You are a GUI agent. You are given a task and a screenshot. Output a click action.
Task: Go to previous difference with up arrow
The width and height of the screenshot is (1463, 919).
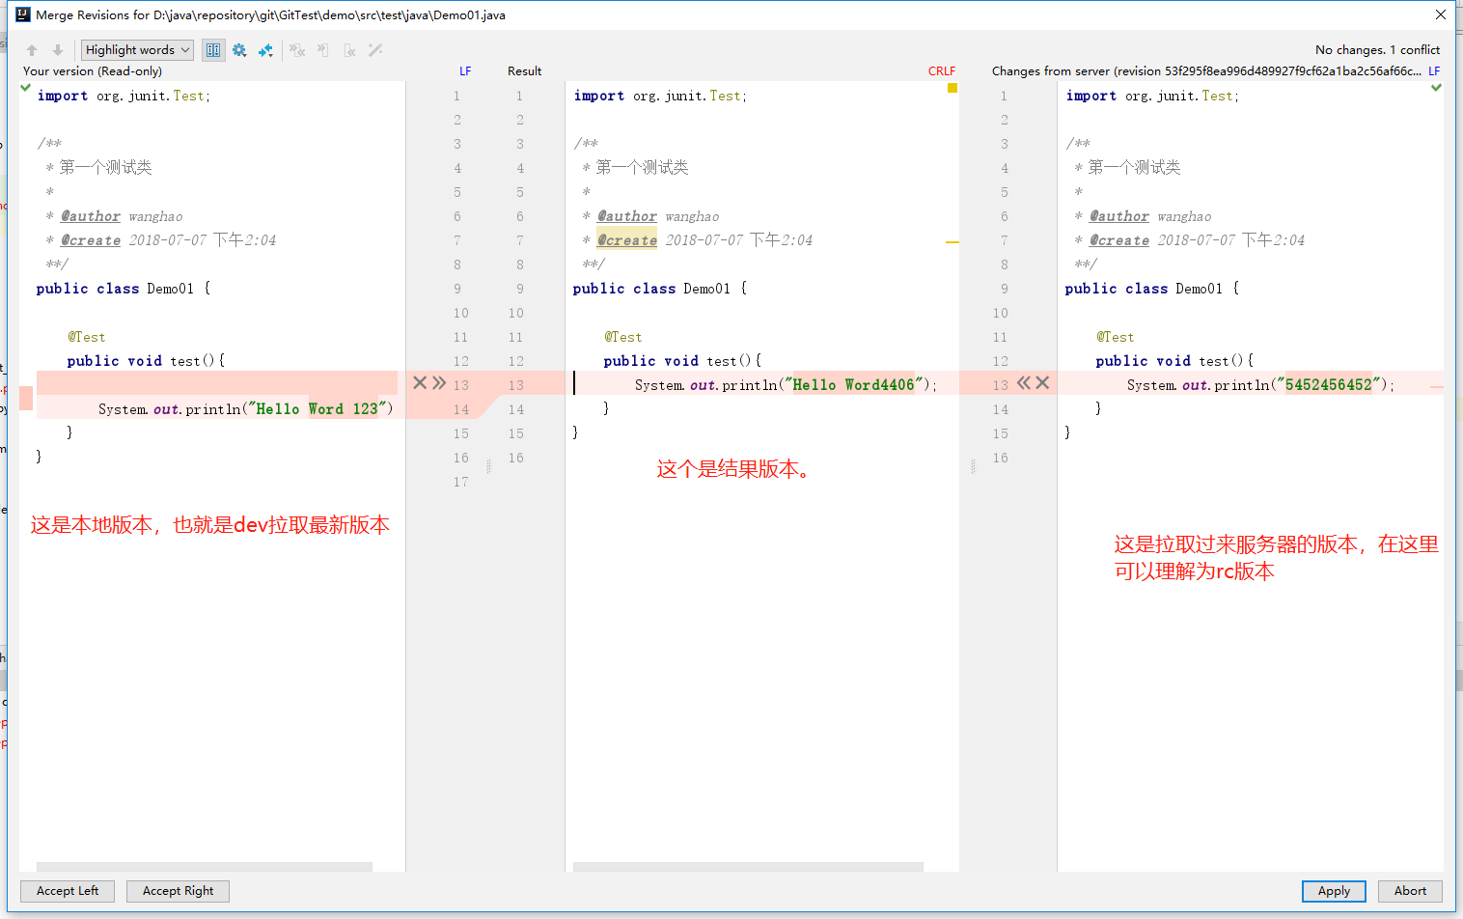click(32, 50)
